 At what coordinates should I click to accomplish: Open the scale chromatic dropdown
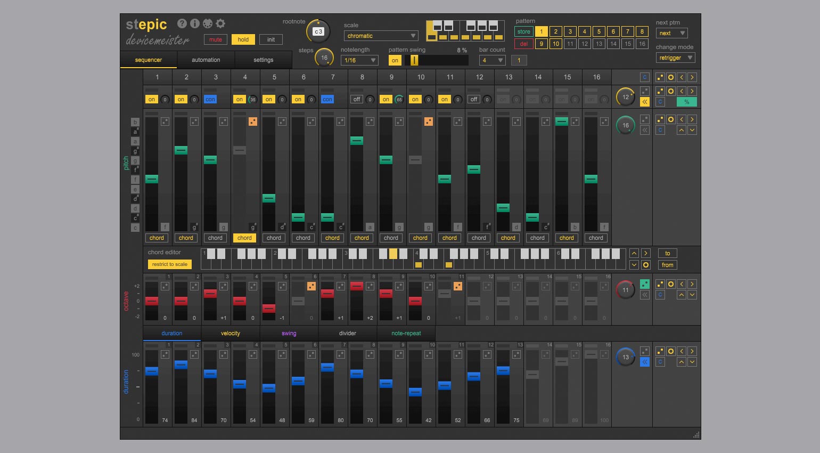381,36
